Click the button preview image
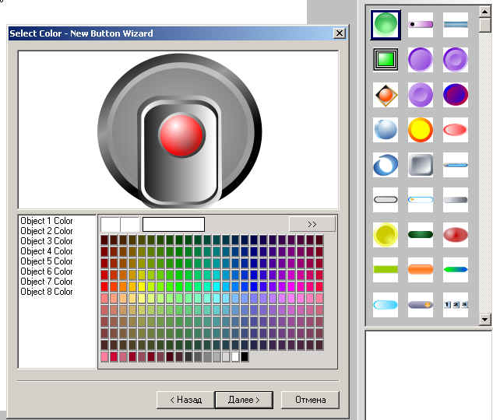 pyautogui.click(x=179, y=131)
